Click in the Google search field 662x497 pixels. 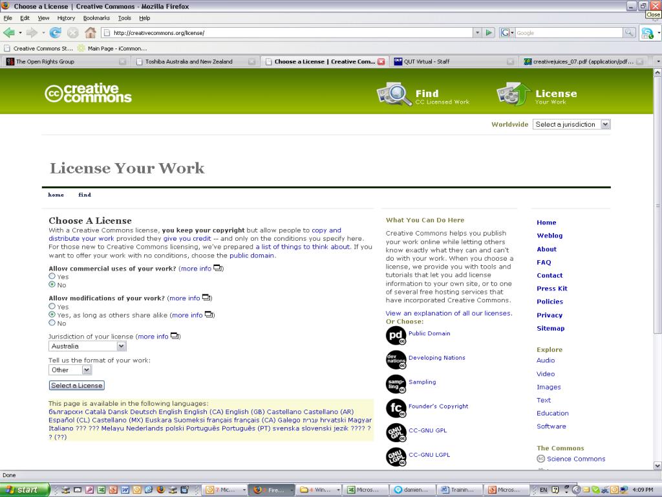(569, 32)
